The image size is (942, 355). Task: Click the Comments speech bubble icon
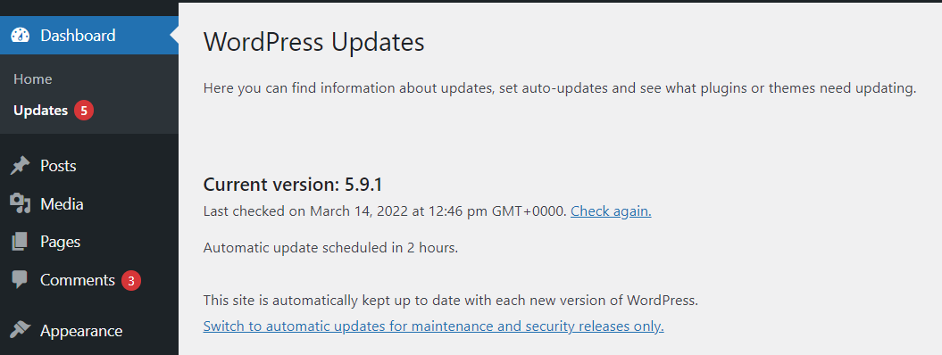pyautogui.click(x=20, y=279)
